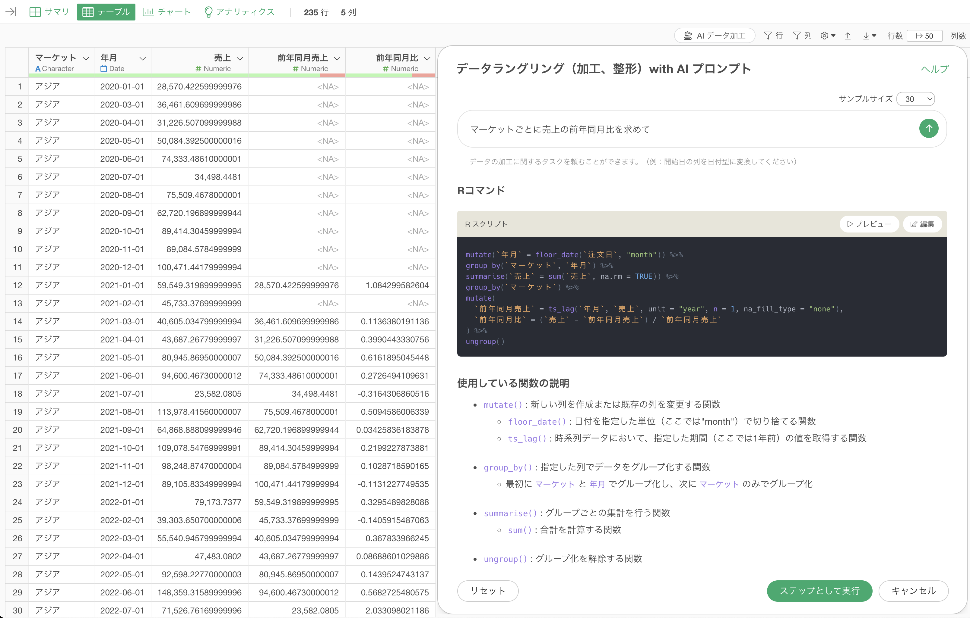970x618 pixels.
Task: Click the Numeric hash icon under 売上
Action: (198, 69)
